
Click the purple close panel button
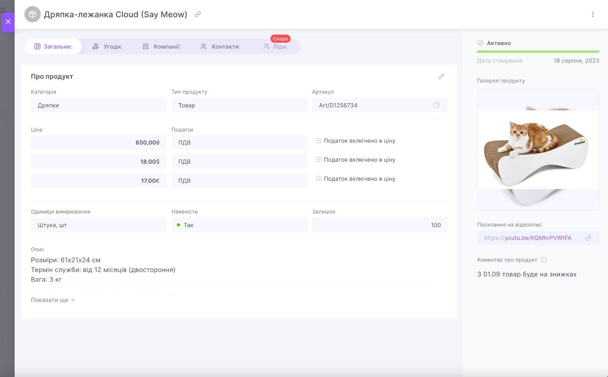click(x=8, y=22)
